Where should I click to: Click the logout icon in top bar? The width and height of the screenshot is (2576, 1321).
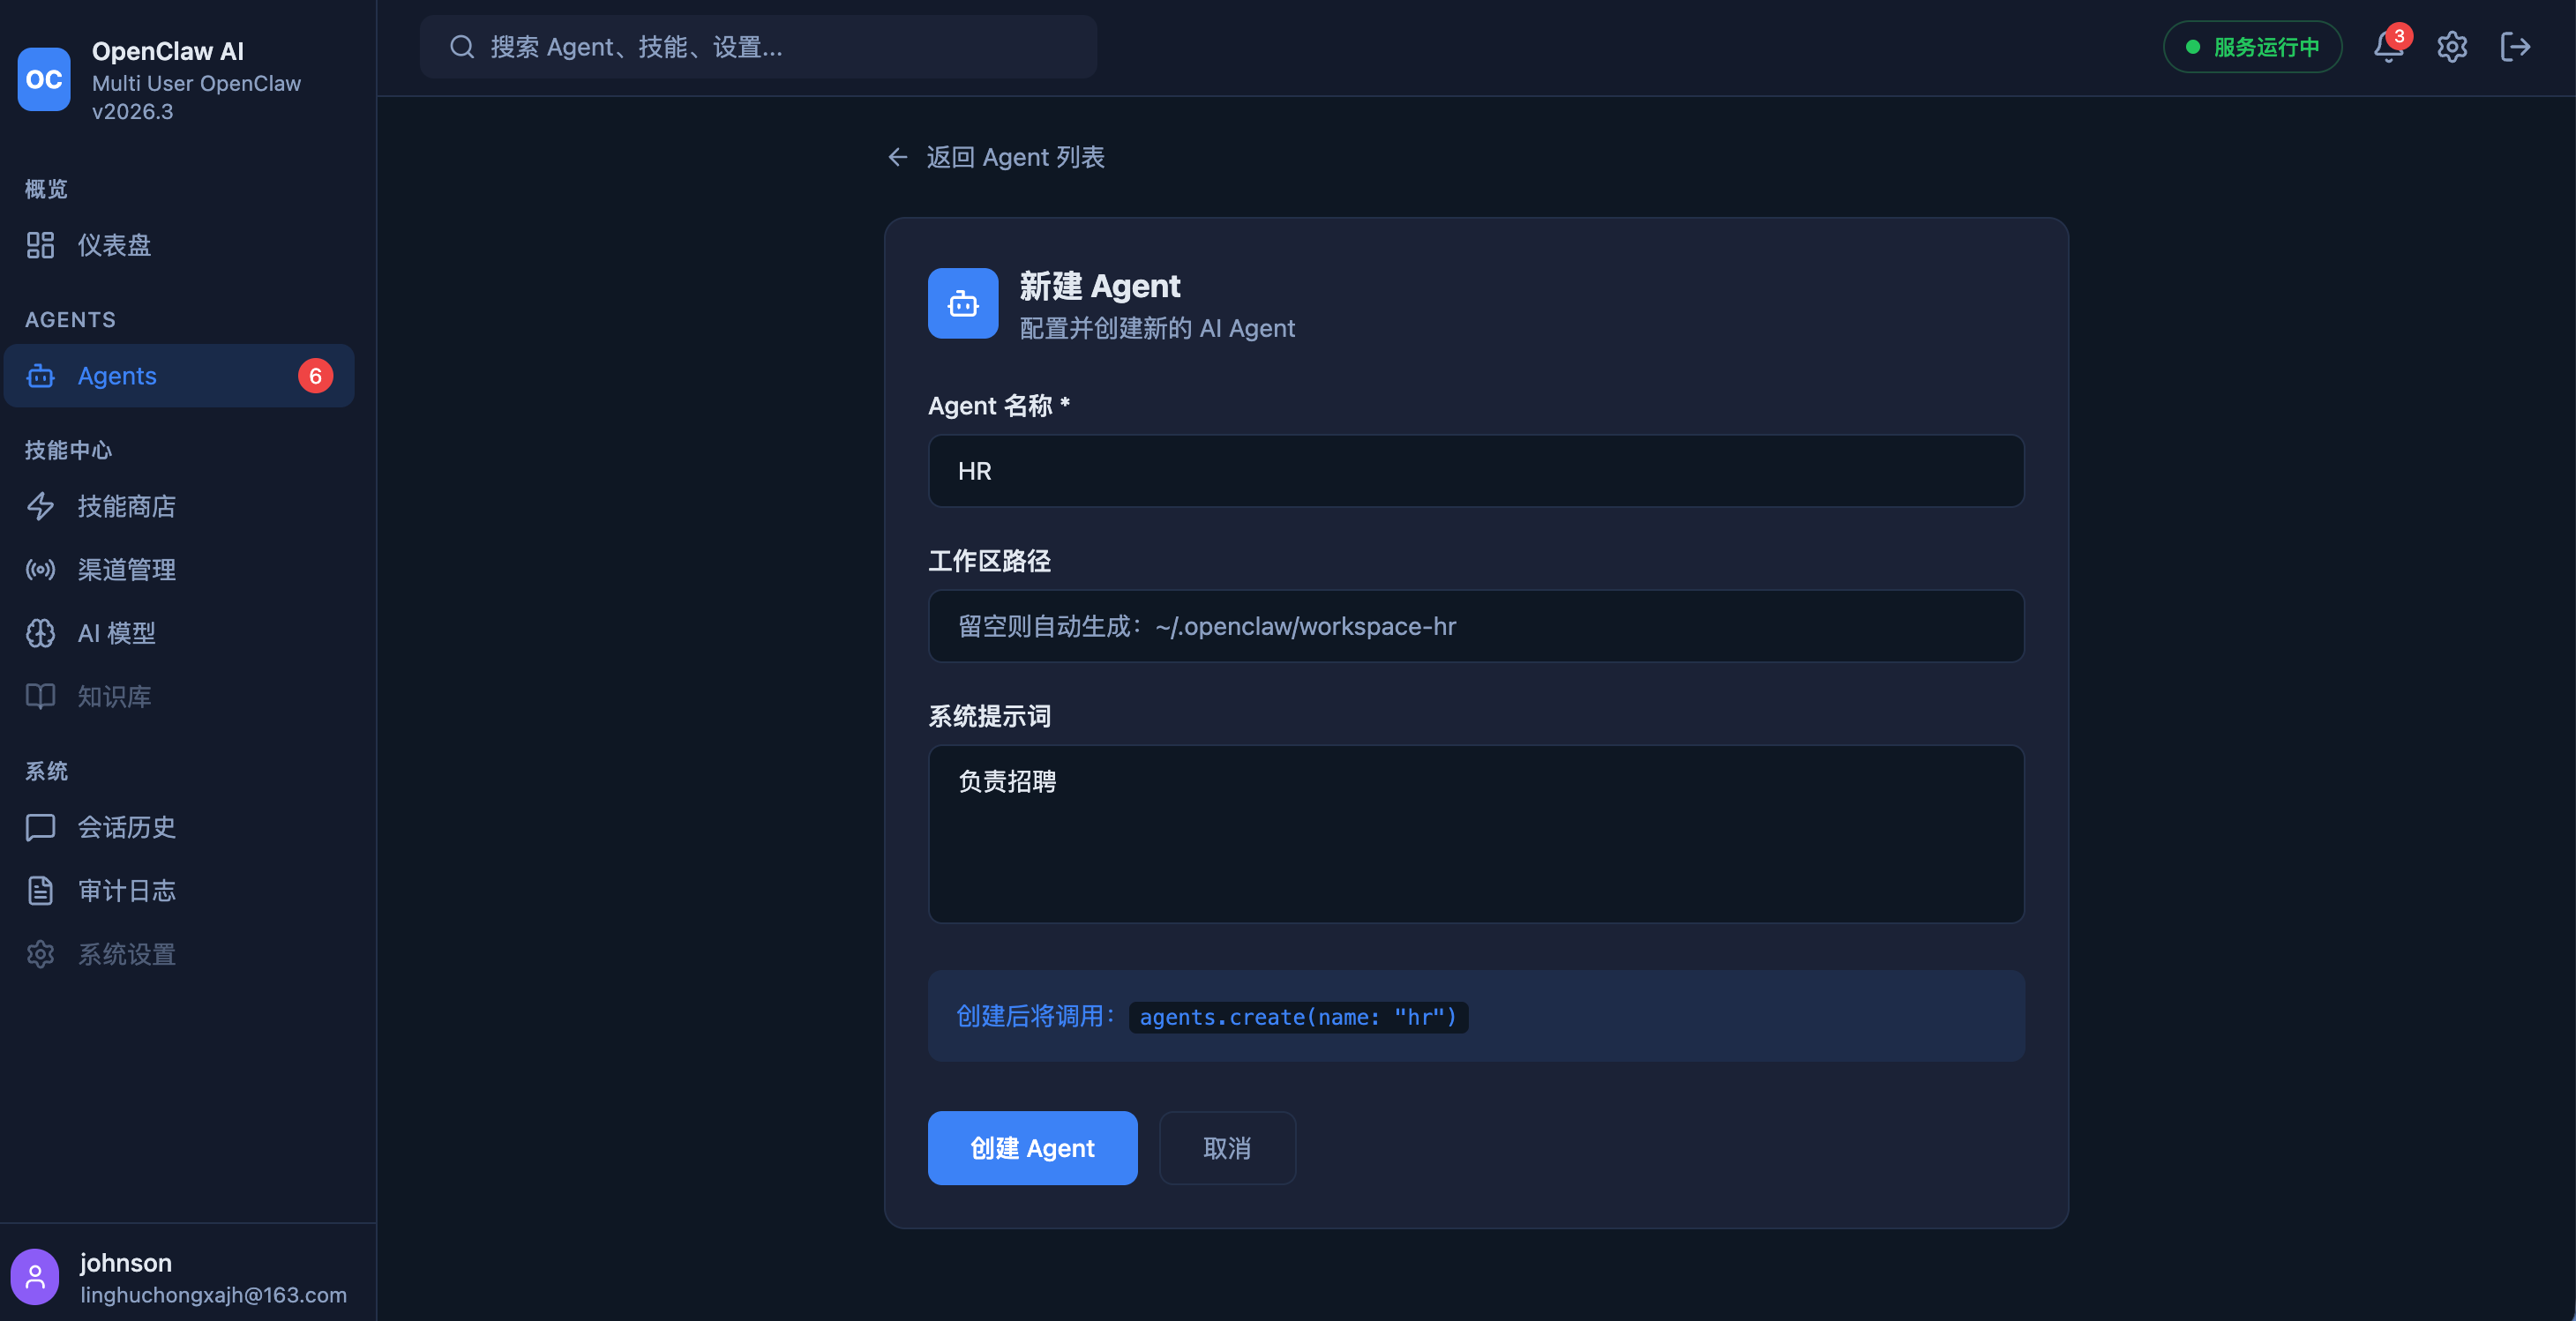(x=2515, y=47)
